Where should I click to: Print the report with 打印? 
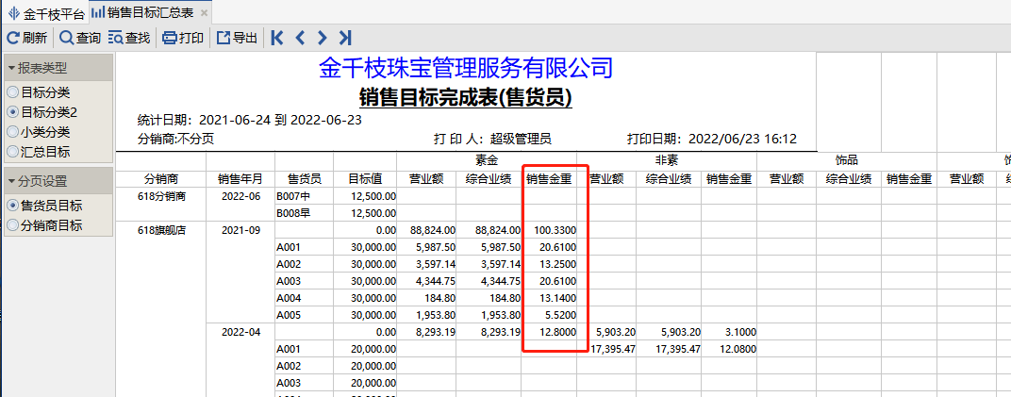183,38
